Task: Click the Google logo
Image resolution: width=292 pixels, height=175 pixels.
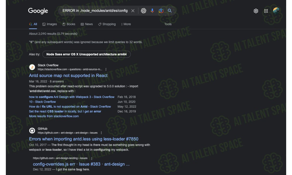Action: (x=38, y=11)
